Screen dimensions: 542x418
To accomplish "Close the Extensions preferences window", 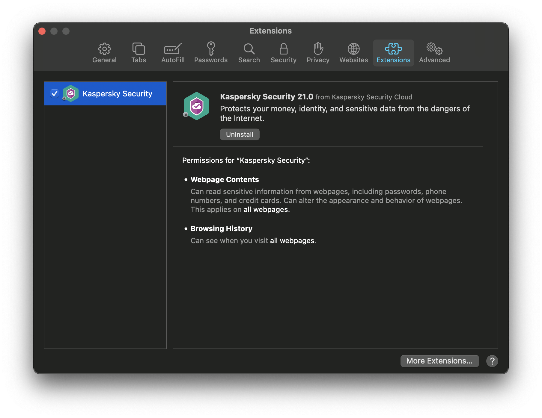I will click(x=42, y=31).
